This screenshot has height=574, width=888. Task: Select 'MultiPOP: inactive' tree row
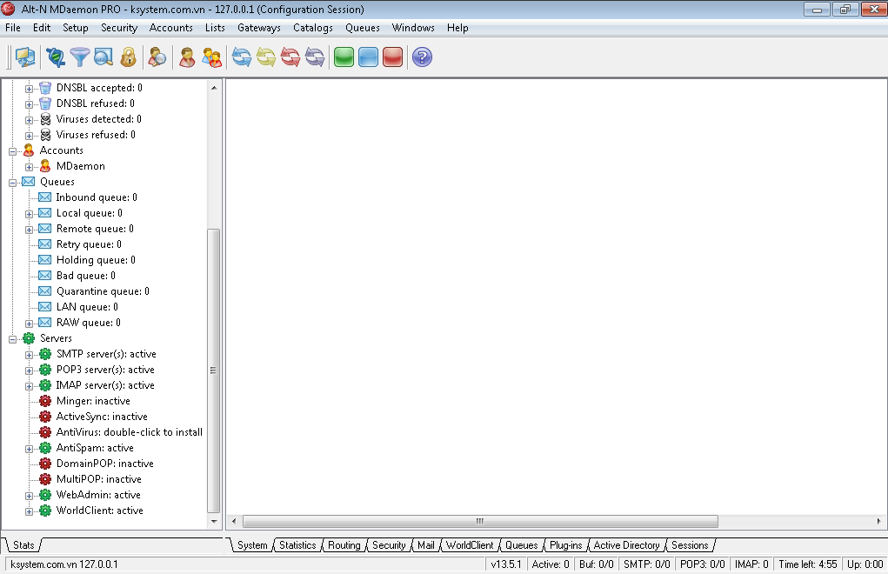[x=98, y=479]
